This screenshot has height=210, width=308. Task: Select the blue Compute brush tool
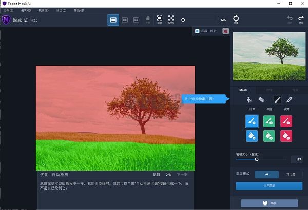pos(252,120)
